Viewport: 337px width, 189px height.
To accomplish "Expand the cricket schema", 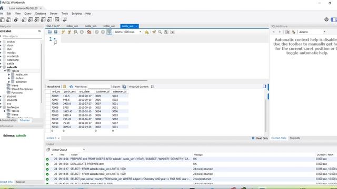I will pos(1,42).
